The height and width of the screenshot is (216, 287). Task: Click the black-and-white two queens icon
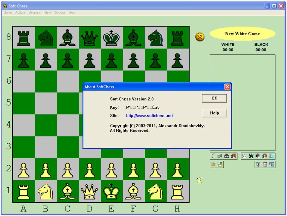pyautogui.click(x=258, y=156)
